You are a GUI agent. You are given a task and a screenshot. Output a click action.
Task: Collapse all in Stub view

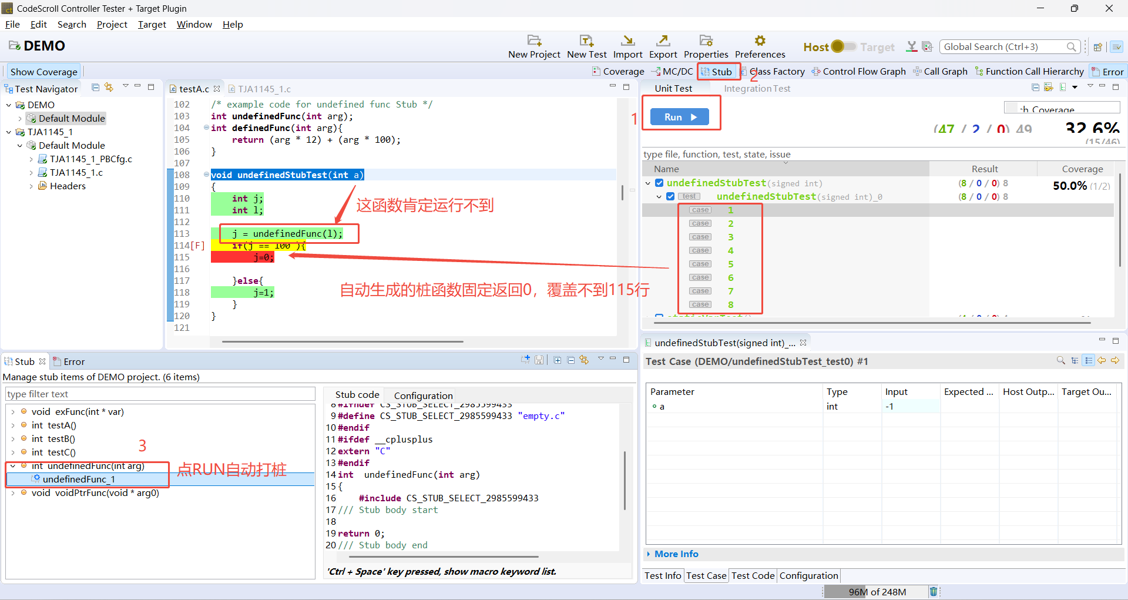[570, 360]
